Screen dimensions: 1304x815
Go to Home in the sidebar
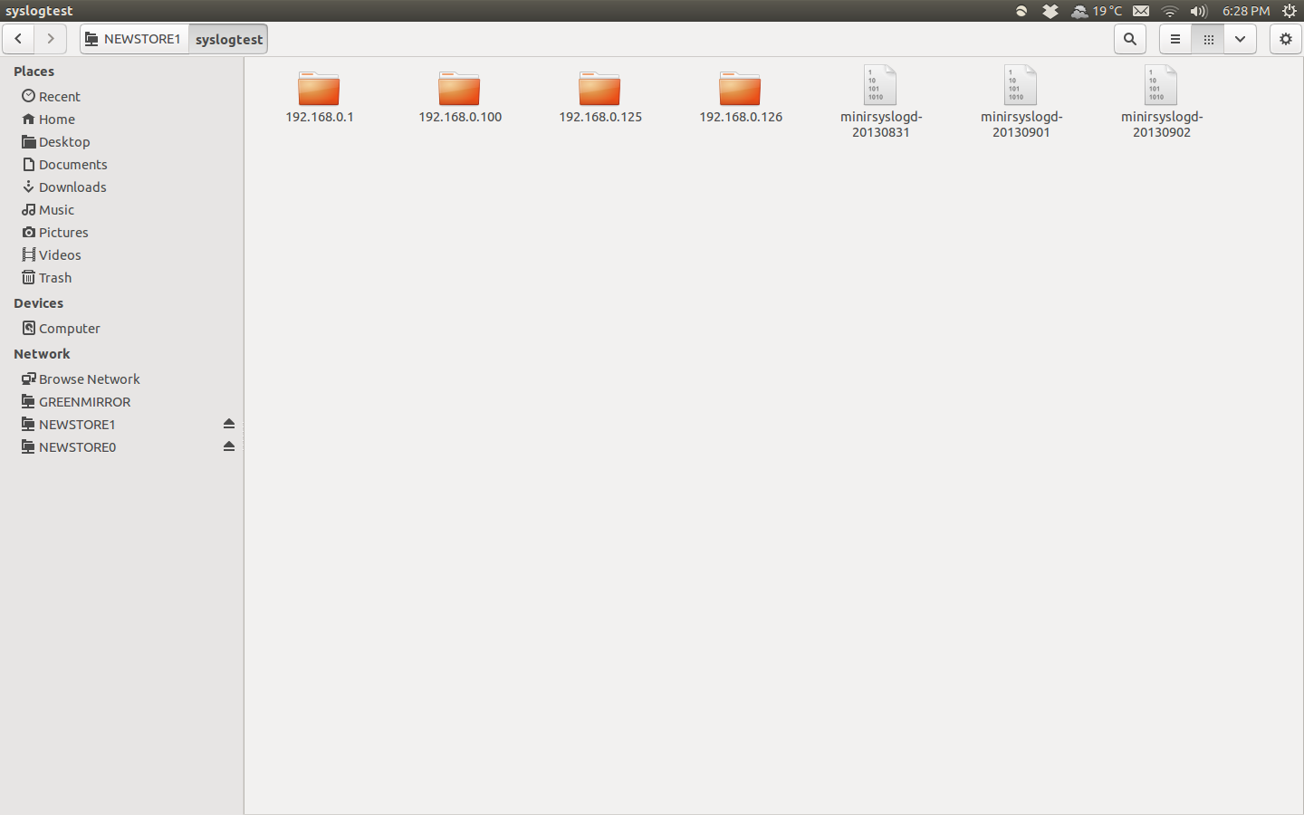(x=122, y=119)
